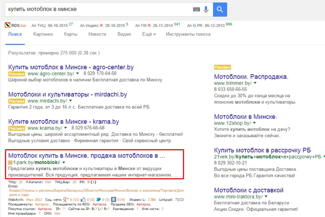Open 'Мотоблоки в Минске.' side ad
The width and height of the screenshot is (325, 217).
tap(246, 116)
